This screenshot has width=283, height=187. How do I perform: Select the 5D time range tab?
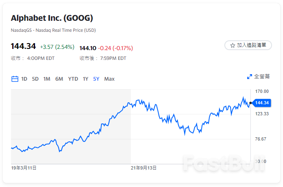click(x=35, y=79)
